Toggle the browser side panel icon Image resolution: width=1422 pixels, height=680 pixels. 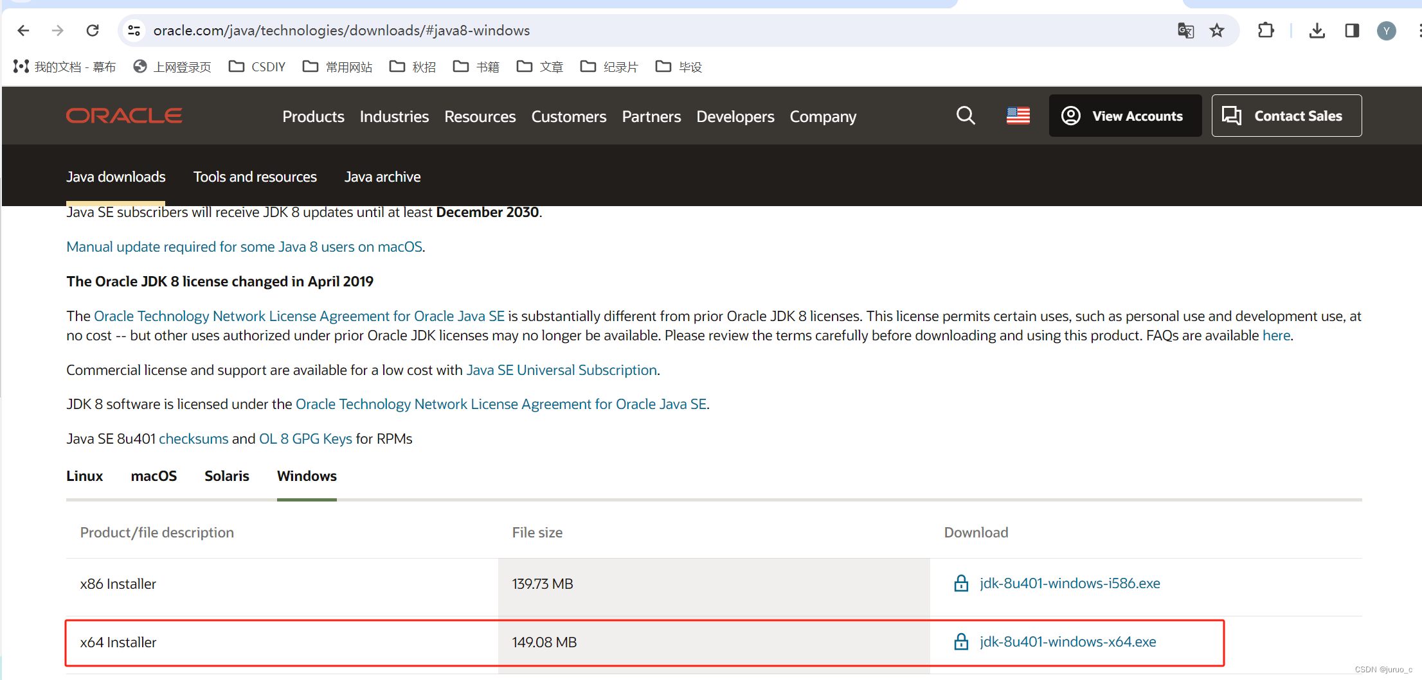1352,30
